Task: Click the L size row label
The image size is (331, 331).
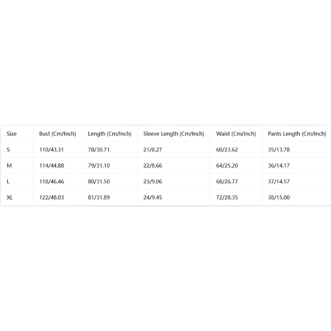Action: 8,182
